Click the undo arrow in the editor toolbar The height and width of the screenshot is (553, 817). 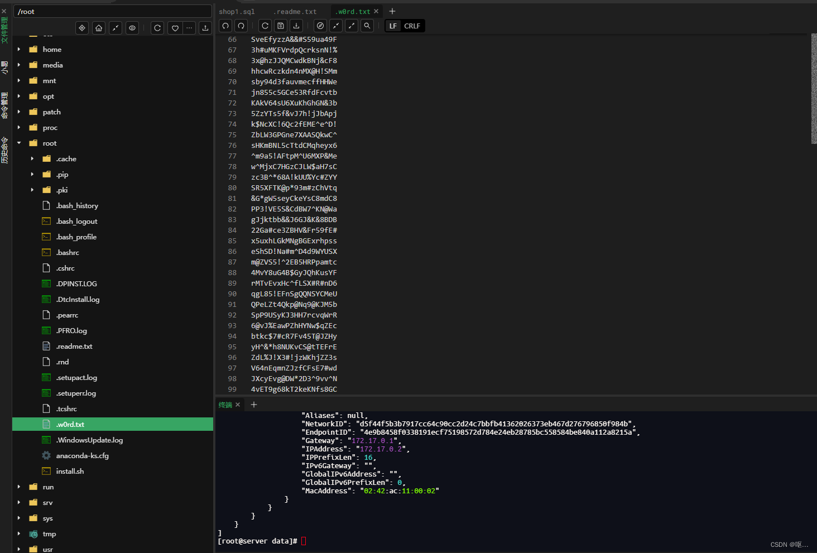tap(225, 26)
